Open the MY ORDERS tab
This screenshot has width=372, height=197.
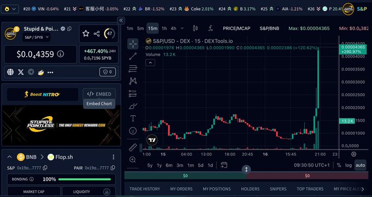pos(181,189)
